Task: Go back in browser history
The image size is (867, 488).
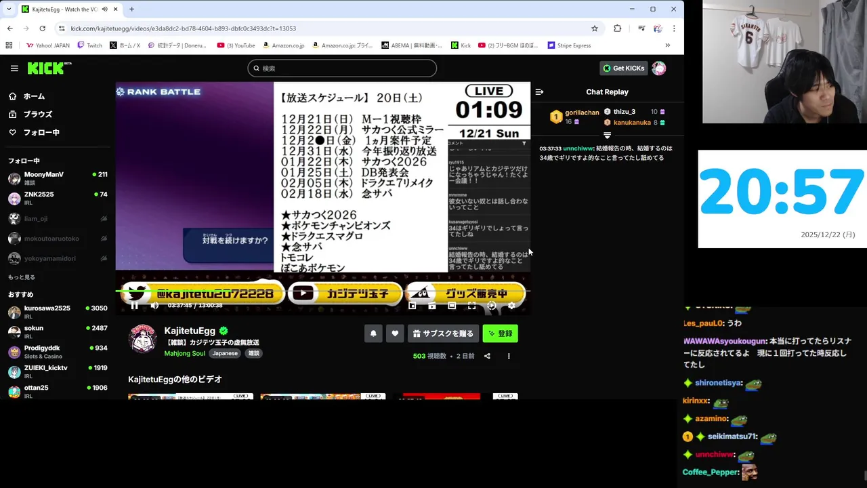Action: coord(9,28)
